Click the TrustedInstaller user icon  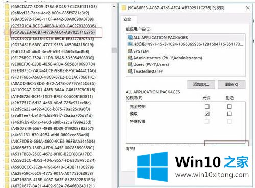pyautogui.click(x=130, y=71)
